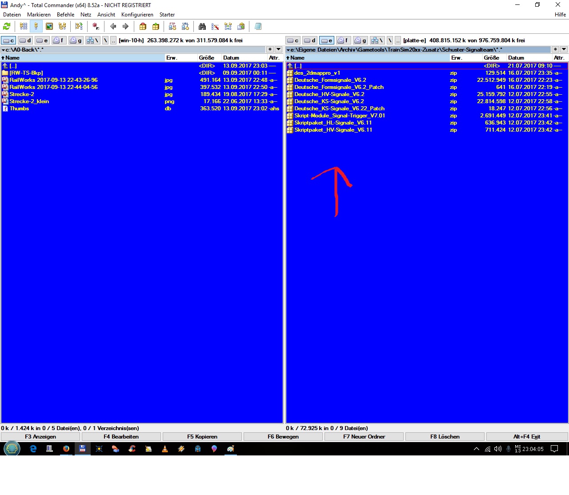Open Markieren menu
This screenshot has width=569, height=495.
click(x=39, y=15)
